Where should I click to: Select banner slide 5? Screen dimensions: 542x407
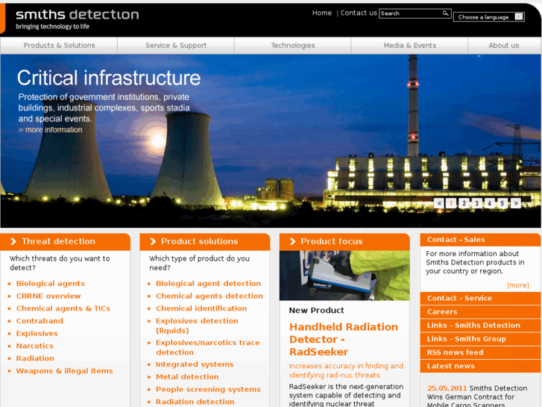(x=502, y=203)
